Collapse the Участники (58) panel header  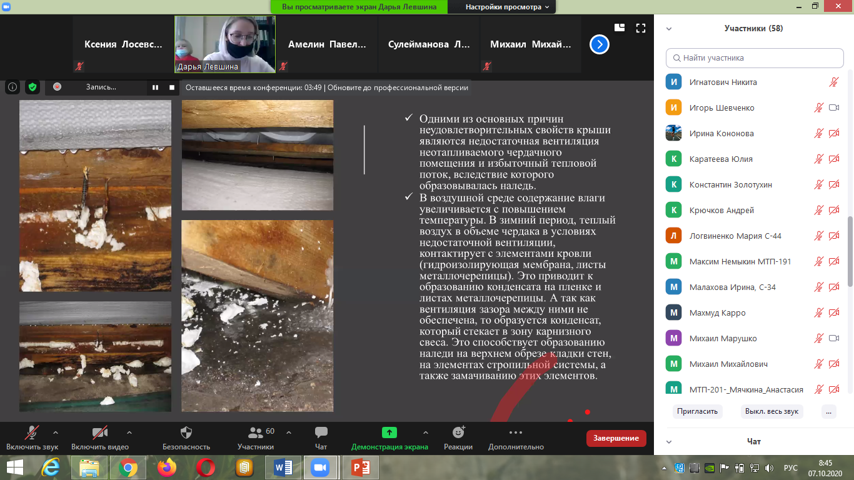[x=669, y=29]
